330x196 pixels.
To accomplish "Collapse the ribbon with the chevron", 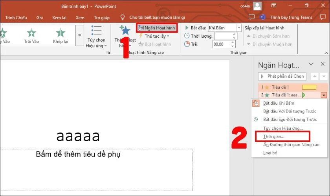I will (326, 53).
